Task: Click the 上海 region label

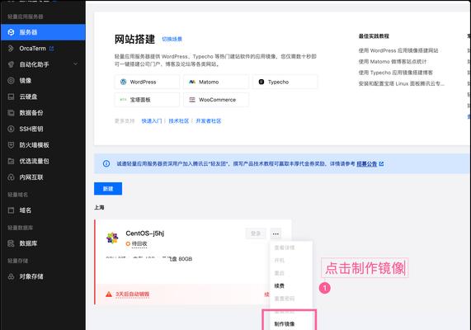Action: (99, 207)
